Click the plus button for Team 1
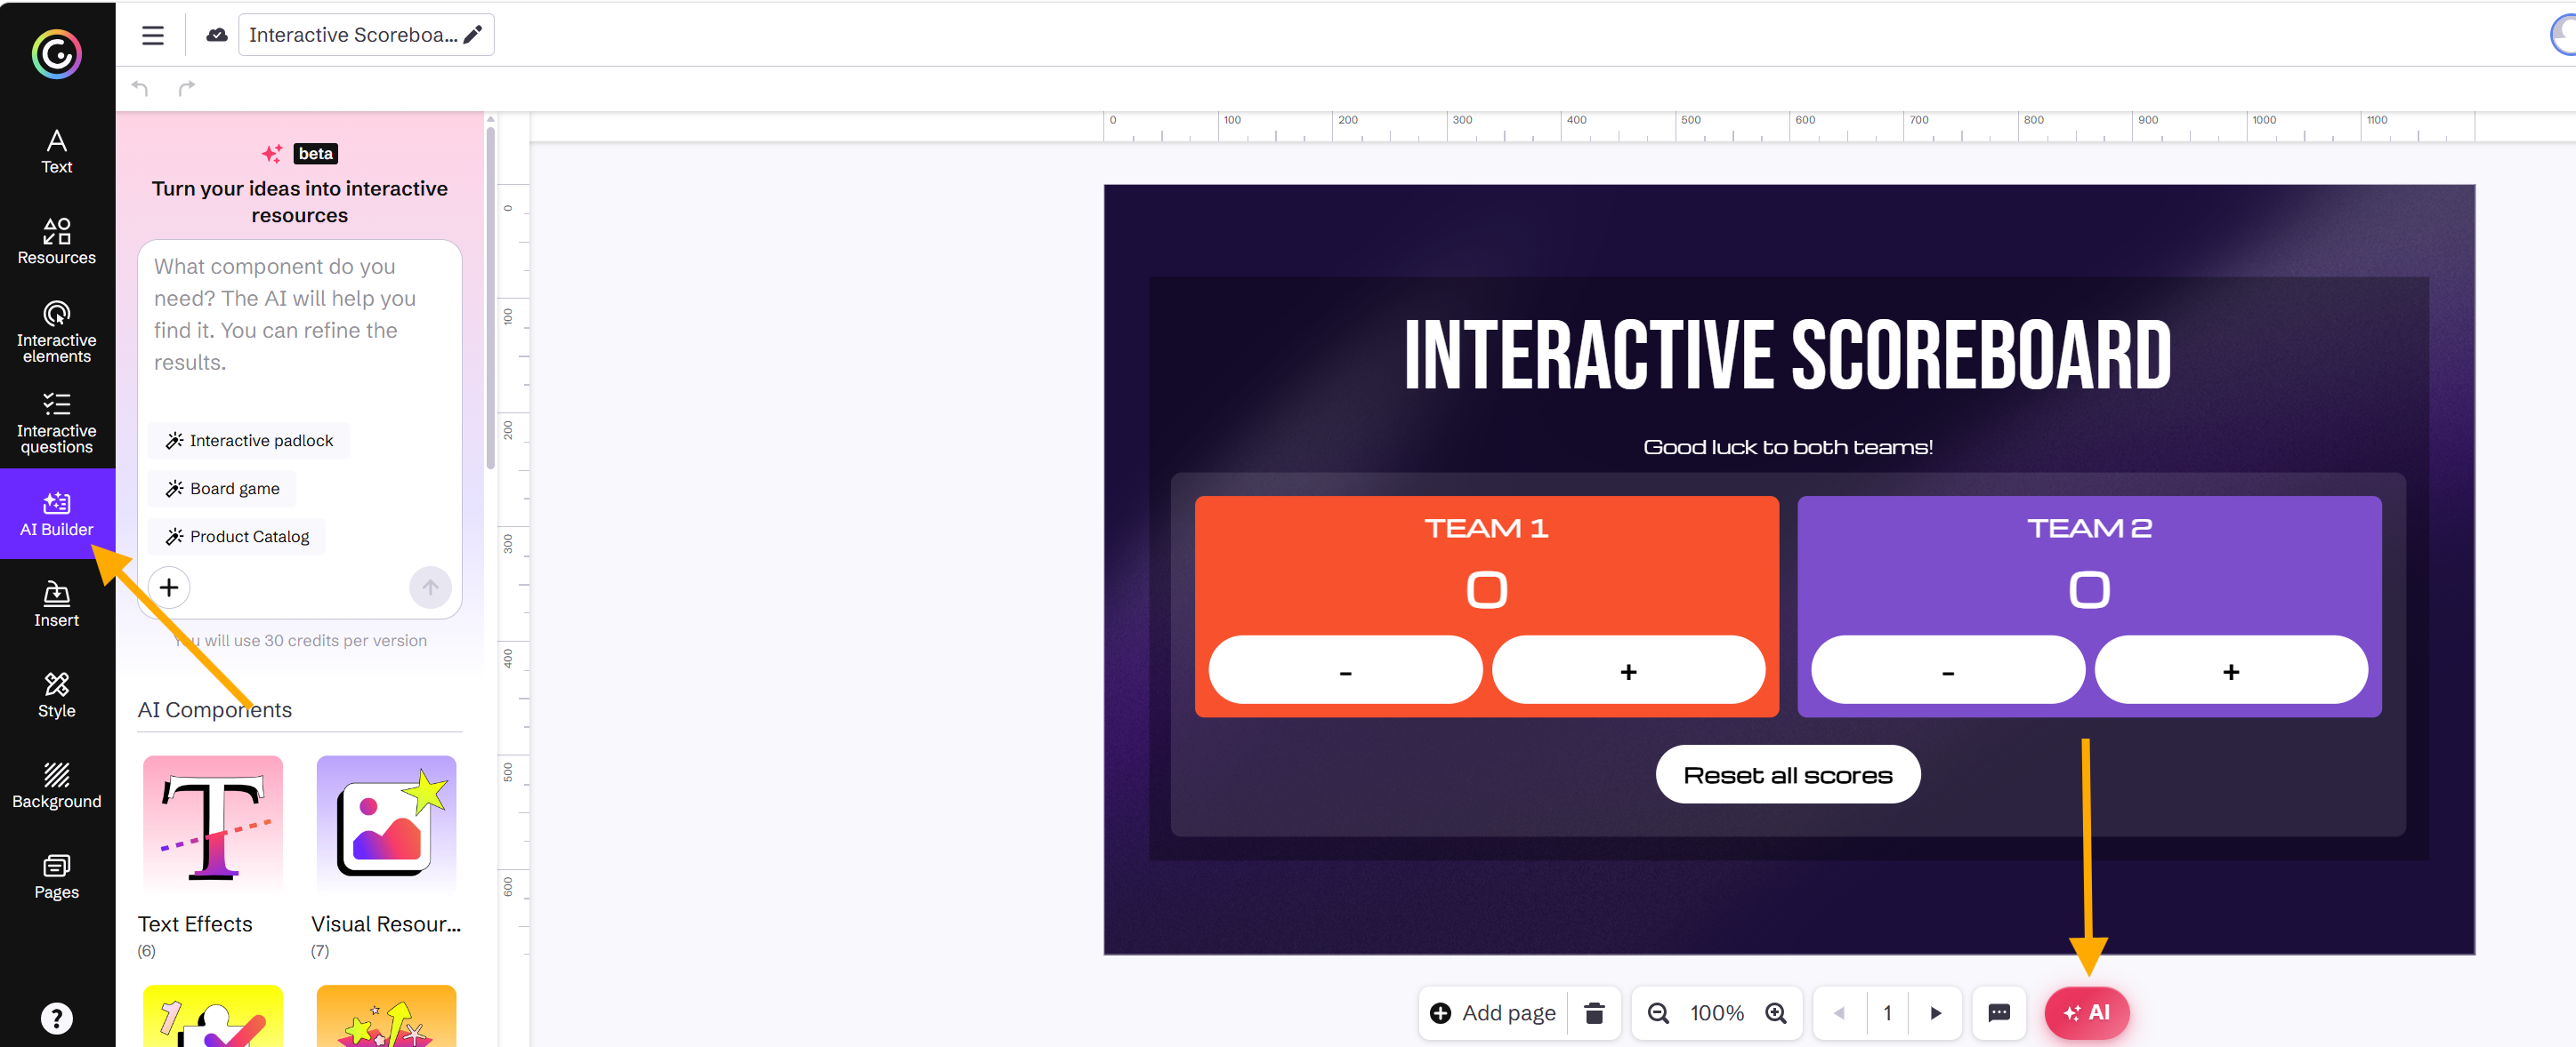 coord(1628,671)
